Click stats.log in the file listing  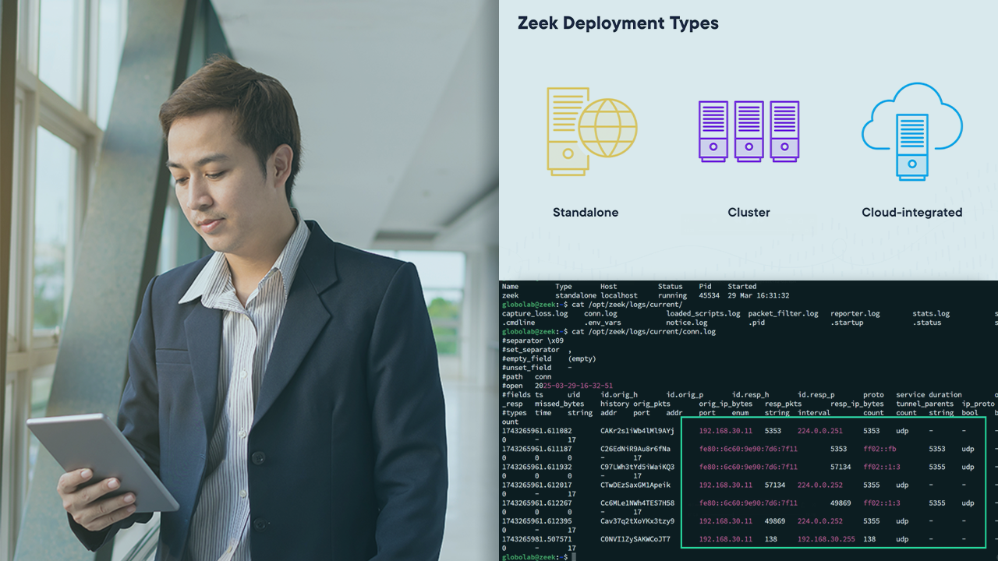pyautogui.click(x=931, y=313)
